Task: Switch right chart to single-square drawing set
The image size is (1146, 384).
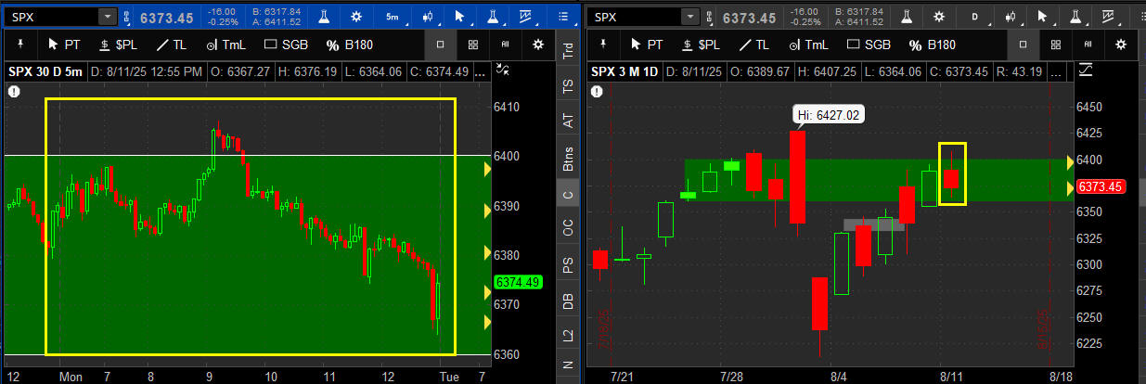Action: coord(1023,45)
